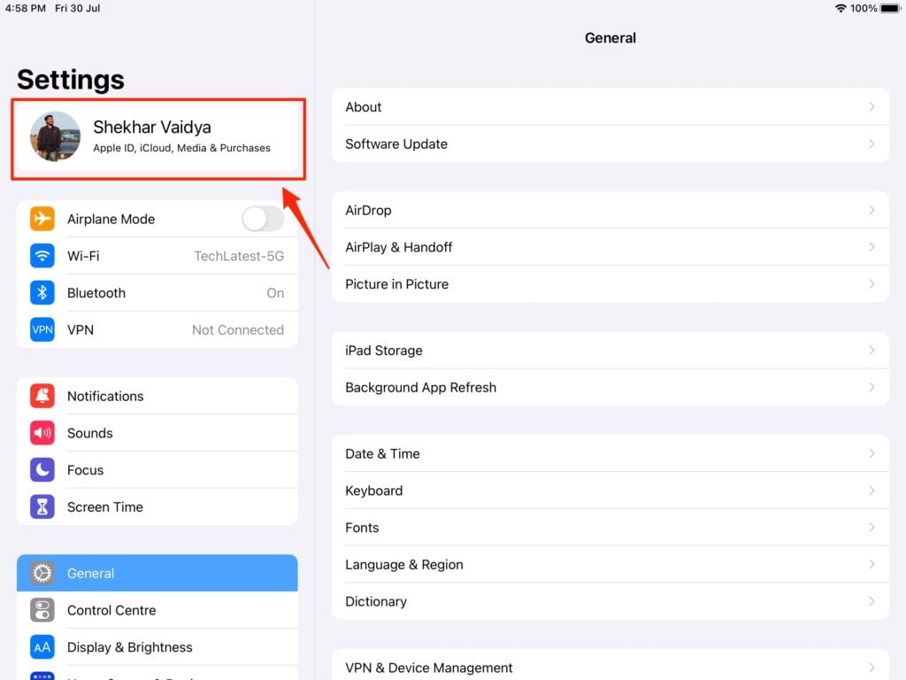This screenshot has width=906, height=680.
Task: Click the AirPlay & Handoff label
Action: click(399, 248)
